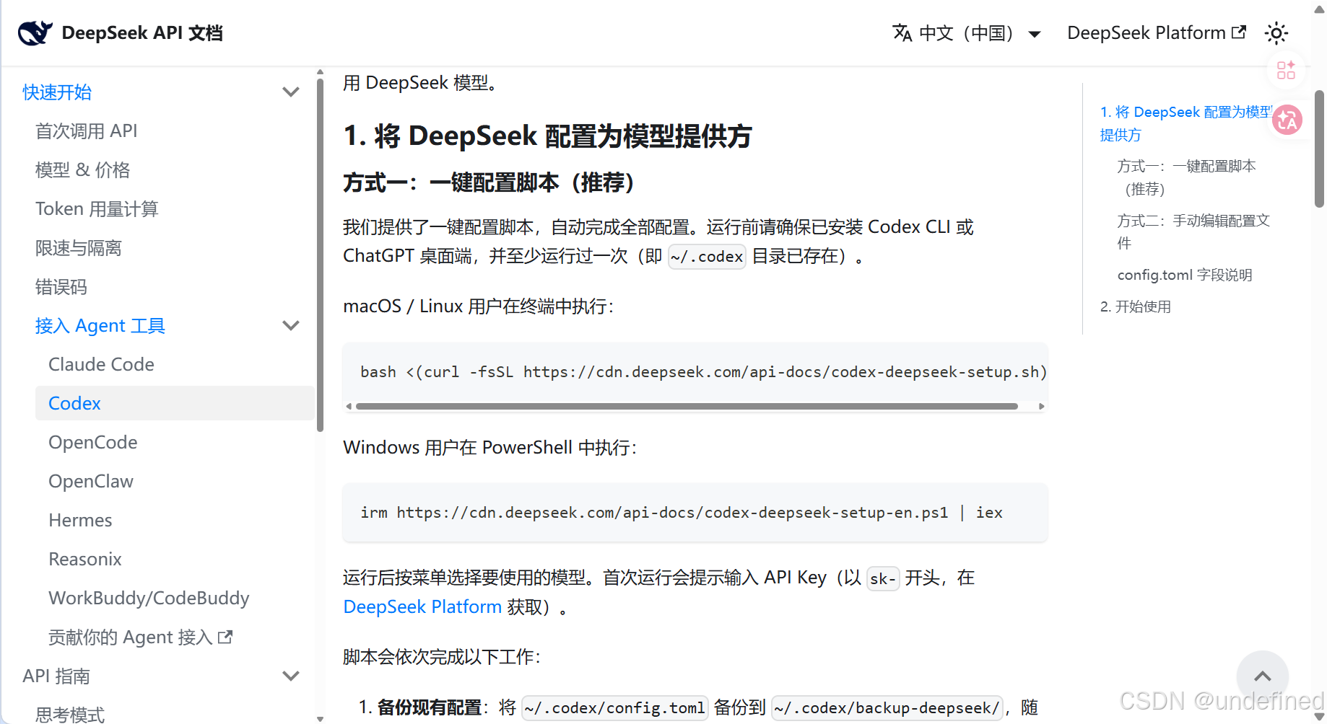Open the OpenCode sidebar page
1327x724 pixels.
coord(92,443)
